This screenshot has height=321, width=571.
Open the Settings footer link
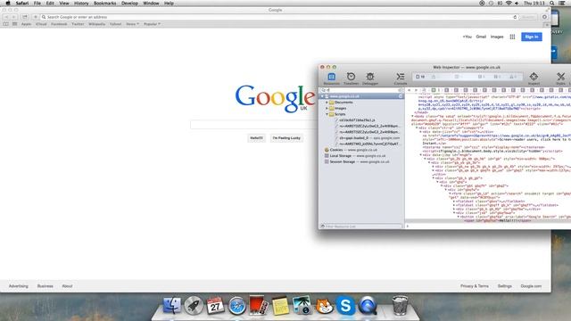[505, 286]
